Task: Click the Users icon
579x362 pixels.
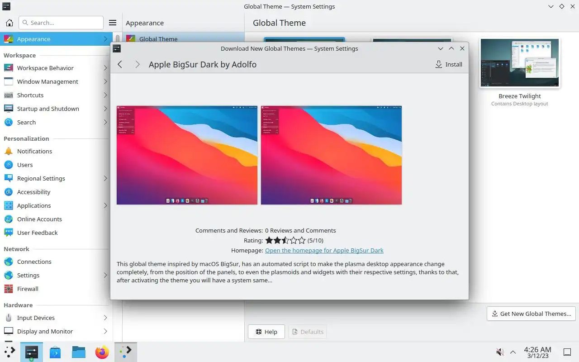Action: coord(9,165)
